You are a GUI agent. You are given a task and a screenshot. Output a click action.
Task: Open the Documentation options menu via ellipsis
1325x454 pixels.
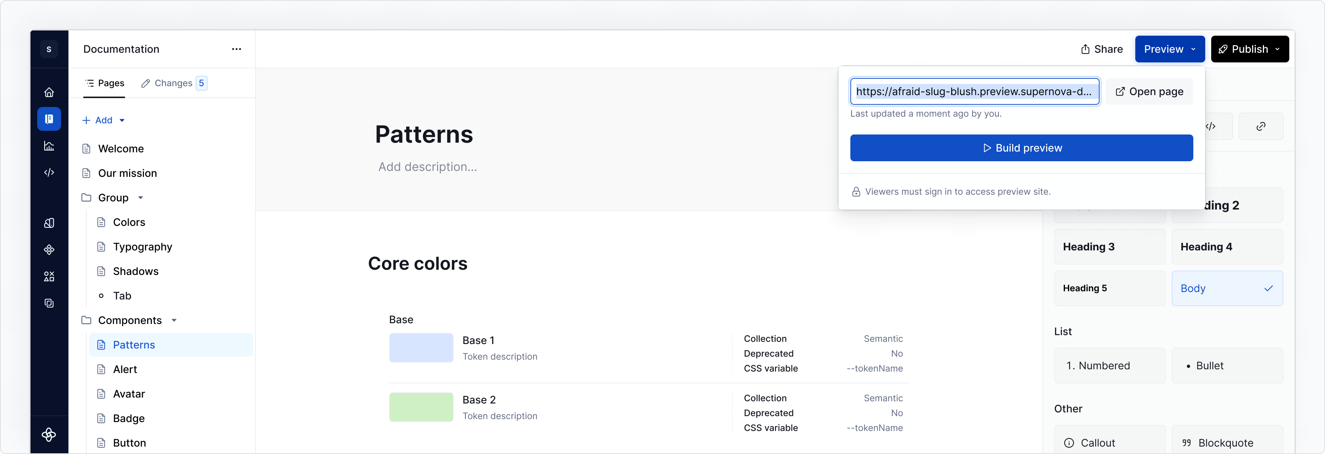pos(237,49)
